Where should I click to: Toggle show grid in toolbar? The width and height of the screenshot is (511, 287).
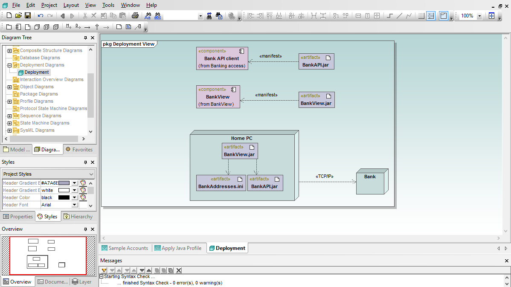[x=421, y=16]
